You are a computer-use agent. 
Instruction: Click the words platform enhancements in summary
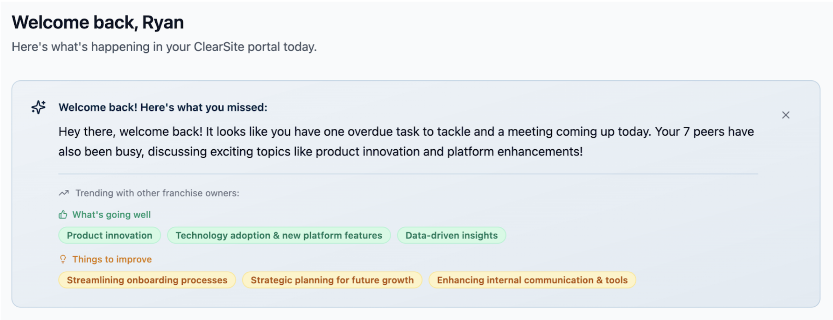(514, 152)
